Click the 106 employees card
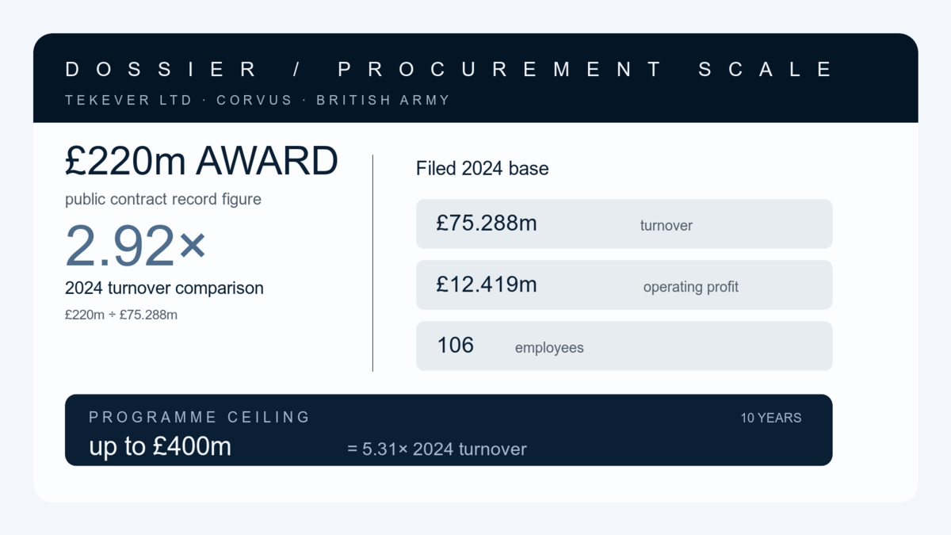Image resolution: width=951 pixels, height=535 pixels. (x=624, y=346)
